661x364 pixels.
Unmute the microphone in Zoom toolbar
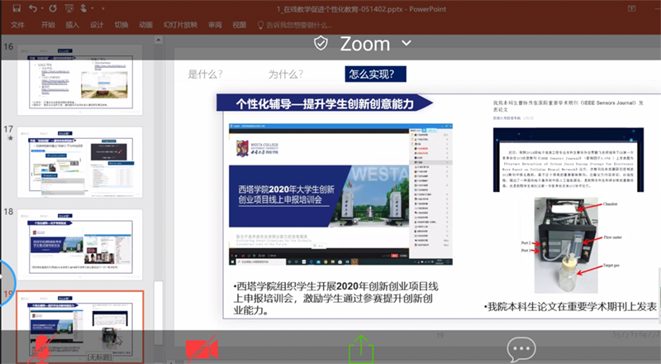click(x=39, y=348)
